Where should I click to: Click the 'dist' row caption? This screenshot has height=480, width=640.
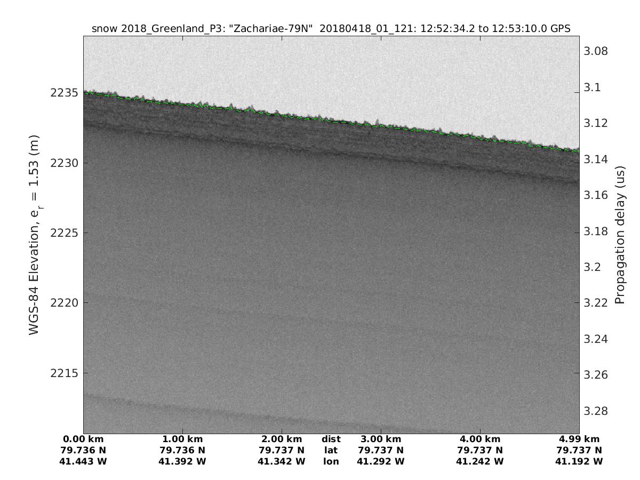(331, 439)
